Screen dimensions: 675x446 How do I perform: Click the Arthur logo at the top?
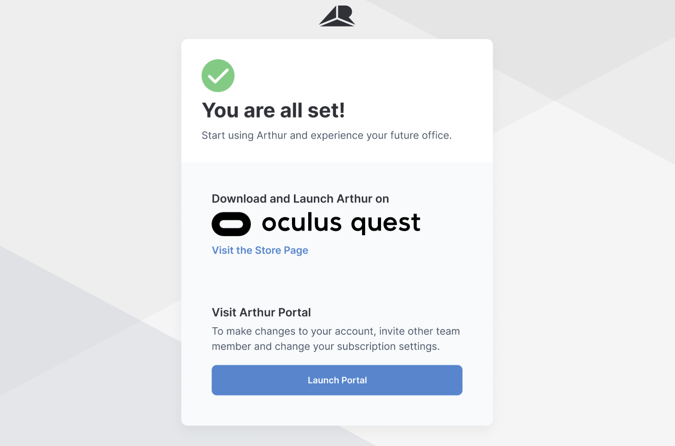337,16
